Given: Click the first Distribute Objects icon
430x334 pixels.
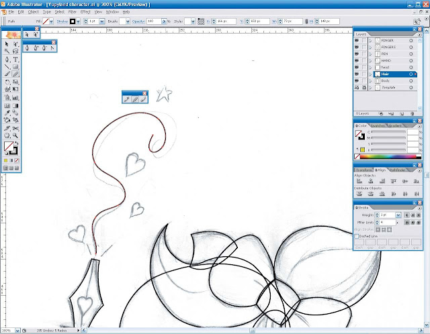Looking at the screenshot, I should pyautogui.click(x=359, y=194).
